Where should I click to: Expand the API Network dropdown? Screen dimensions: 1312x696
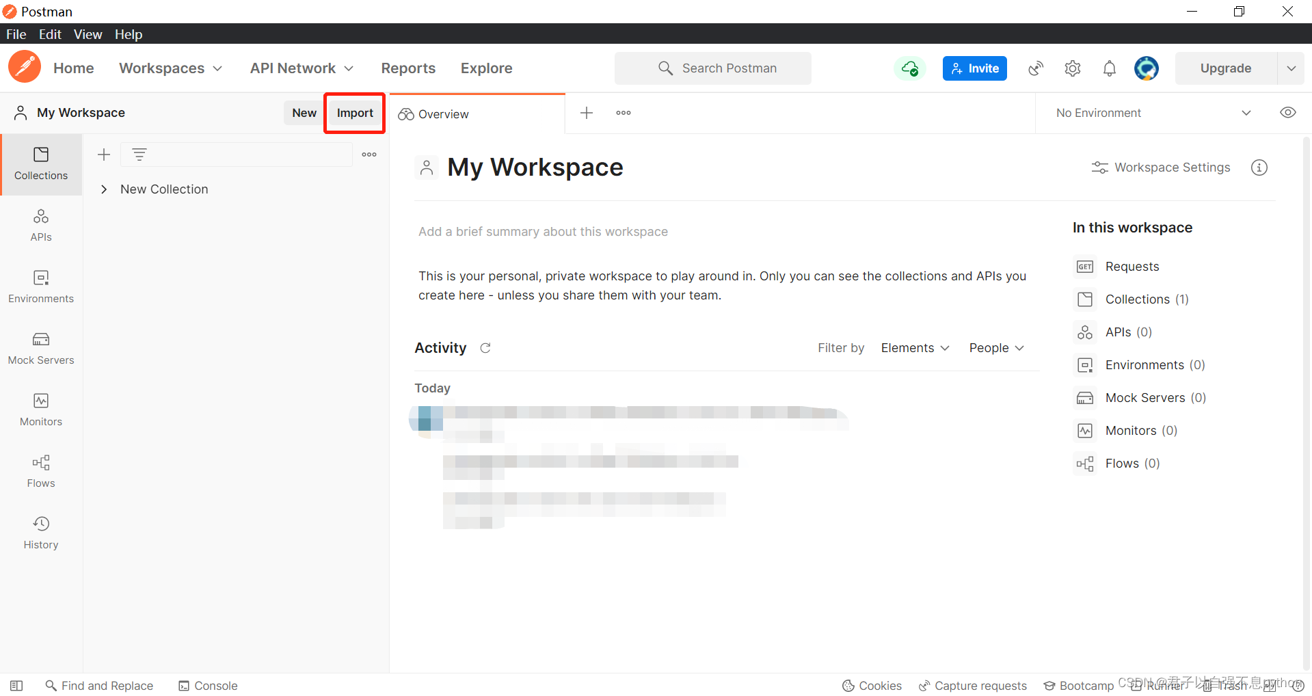pyautogui.click(x=302, y=68)
